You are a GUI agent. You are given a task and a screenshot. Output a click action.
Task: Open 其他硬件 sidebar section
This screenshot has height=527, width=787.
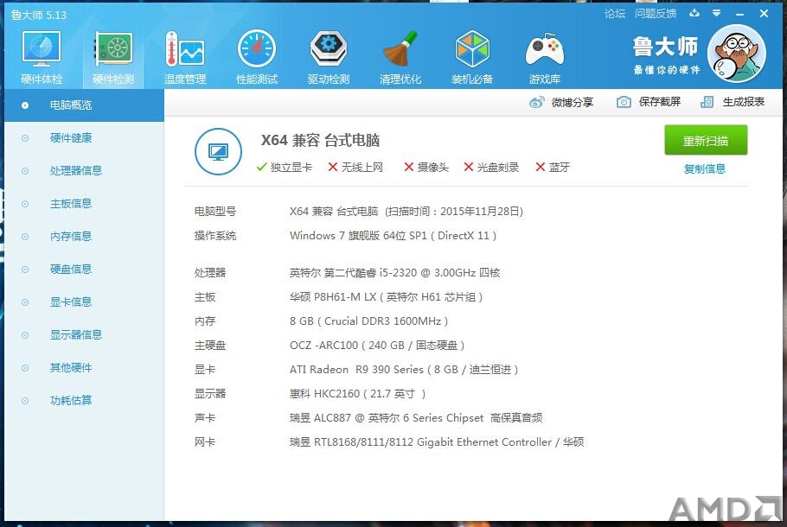tap(84, 368)
